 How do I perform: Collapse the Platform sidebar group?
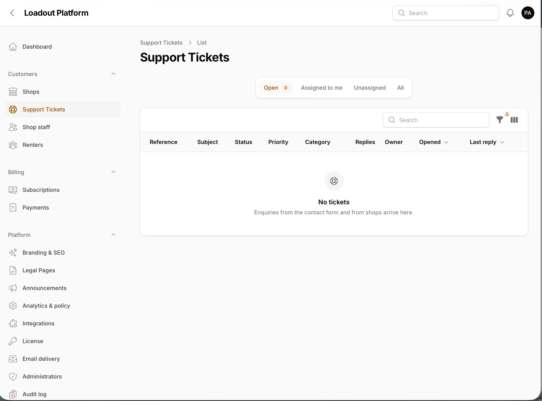click(113, 235)
